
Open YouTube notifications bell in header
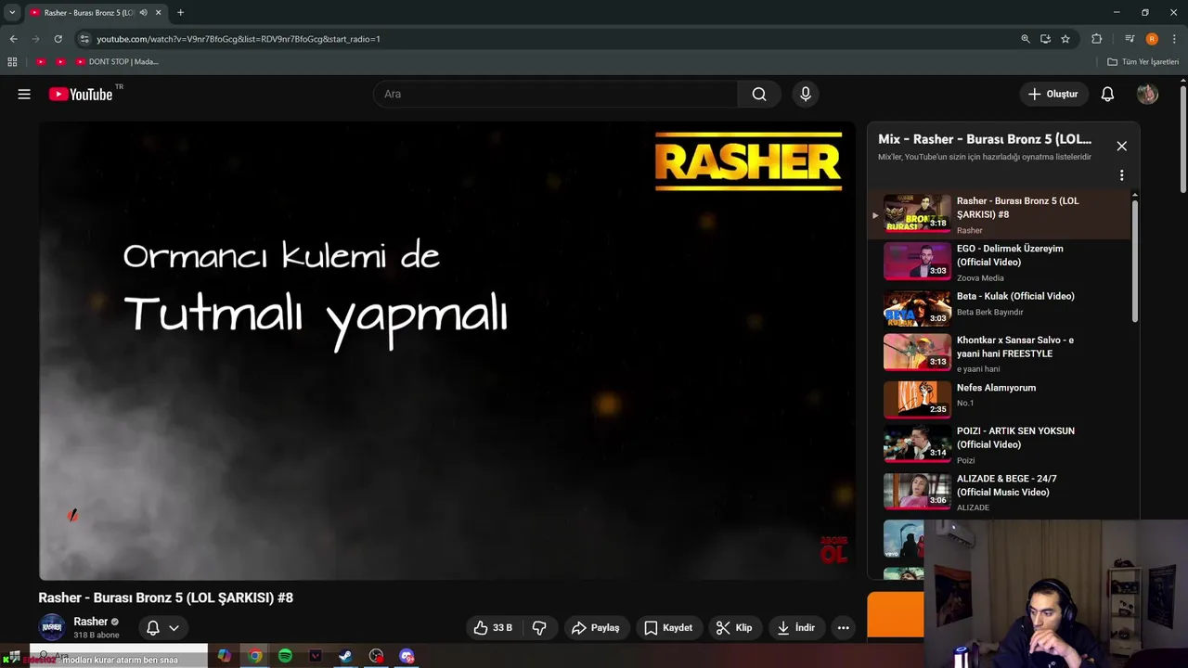pos(1107,94)
